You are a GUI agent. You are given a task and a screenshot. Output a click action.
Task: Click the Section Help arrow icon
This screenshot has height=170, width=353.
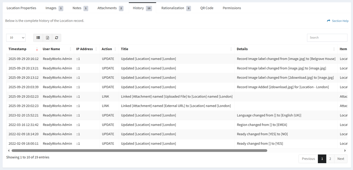(x=328, y=21)
